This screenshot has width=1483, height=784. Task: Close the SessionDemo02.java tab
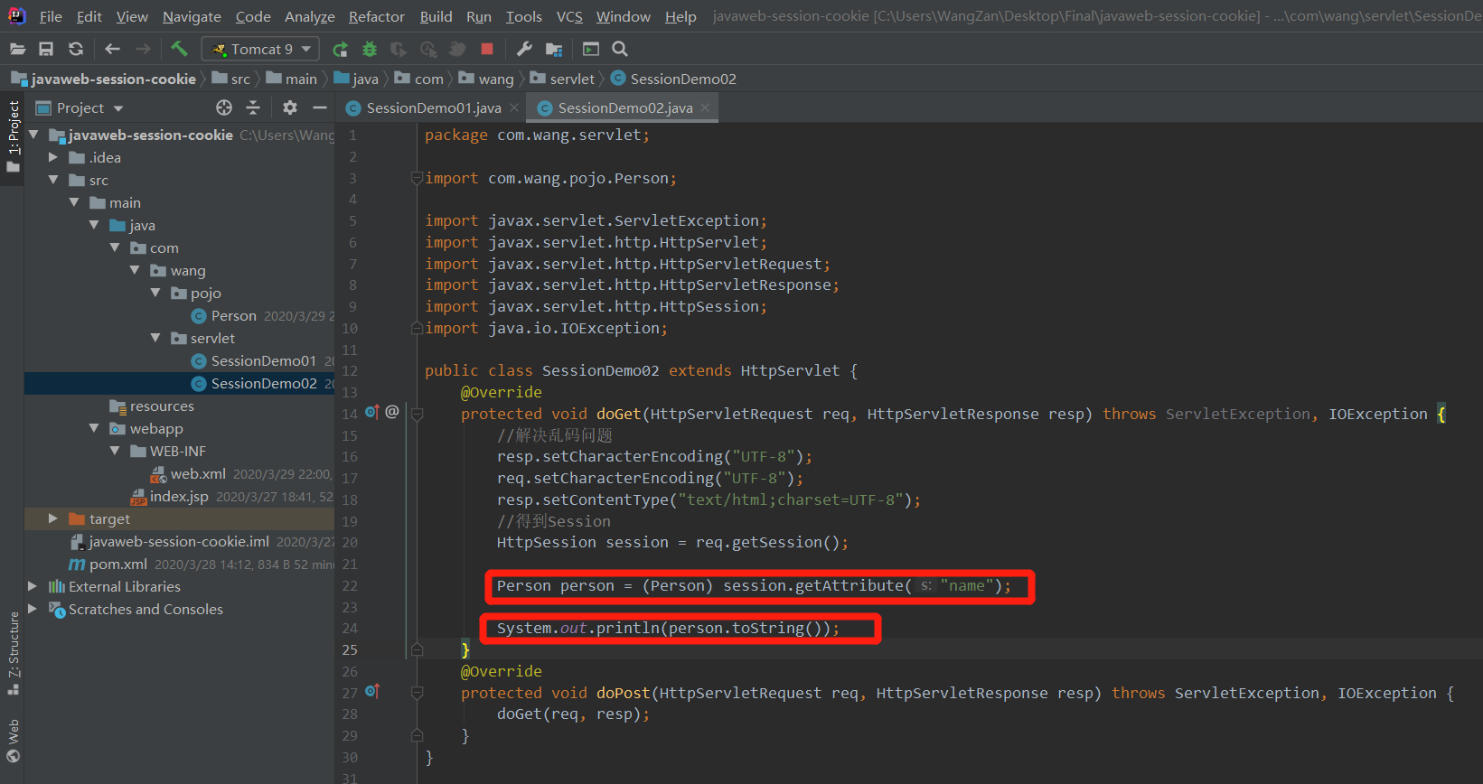pyautogui.click(x=705, y=107)
